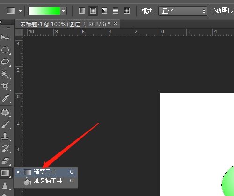Select the Reflected Gradient style
This screenshot has width=234, height=196.
coord(116,11)
